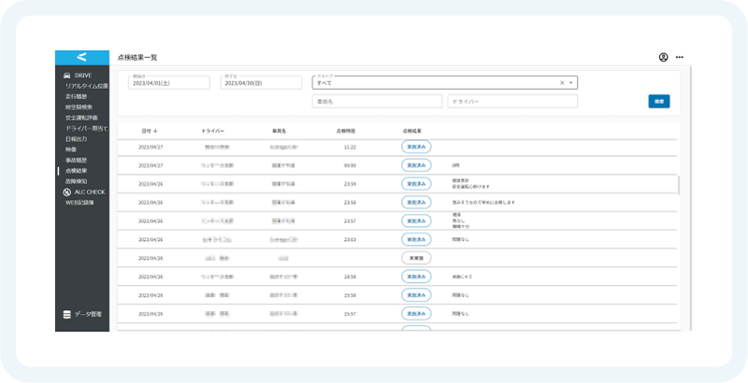Open リアルタイム位置 in the sidebar
Image resolution: width=748 pixels, height=383 pixels.
click(x=86, y=86)
